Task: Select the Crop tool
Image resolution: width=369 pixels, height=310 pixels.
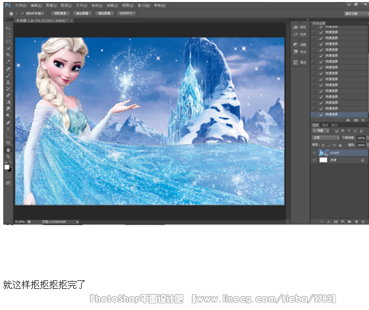Action: pyautogui.click(x=8, y=55)
